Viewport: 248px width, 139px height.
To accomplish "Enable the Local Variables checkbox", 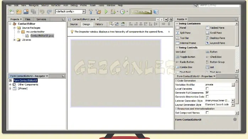I will (x=207, y=89).
